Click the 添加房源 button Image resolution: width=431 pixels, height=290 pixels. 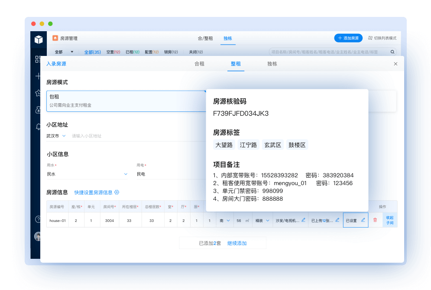point(348,38)
